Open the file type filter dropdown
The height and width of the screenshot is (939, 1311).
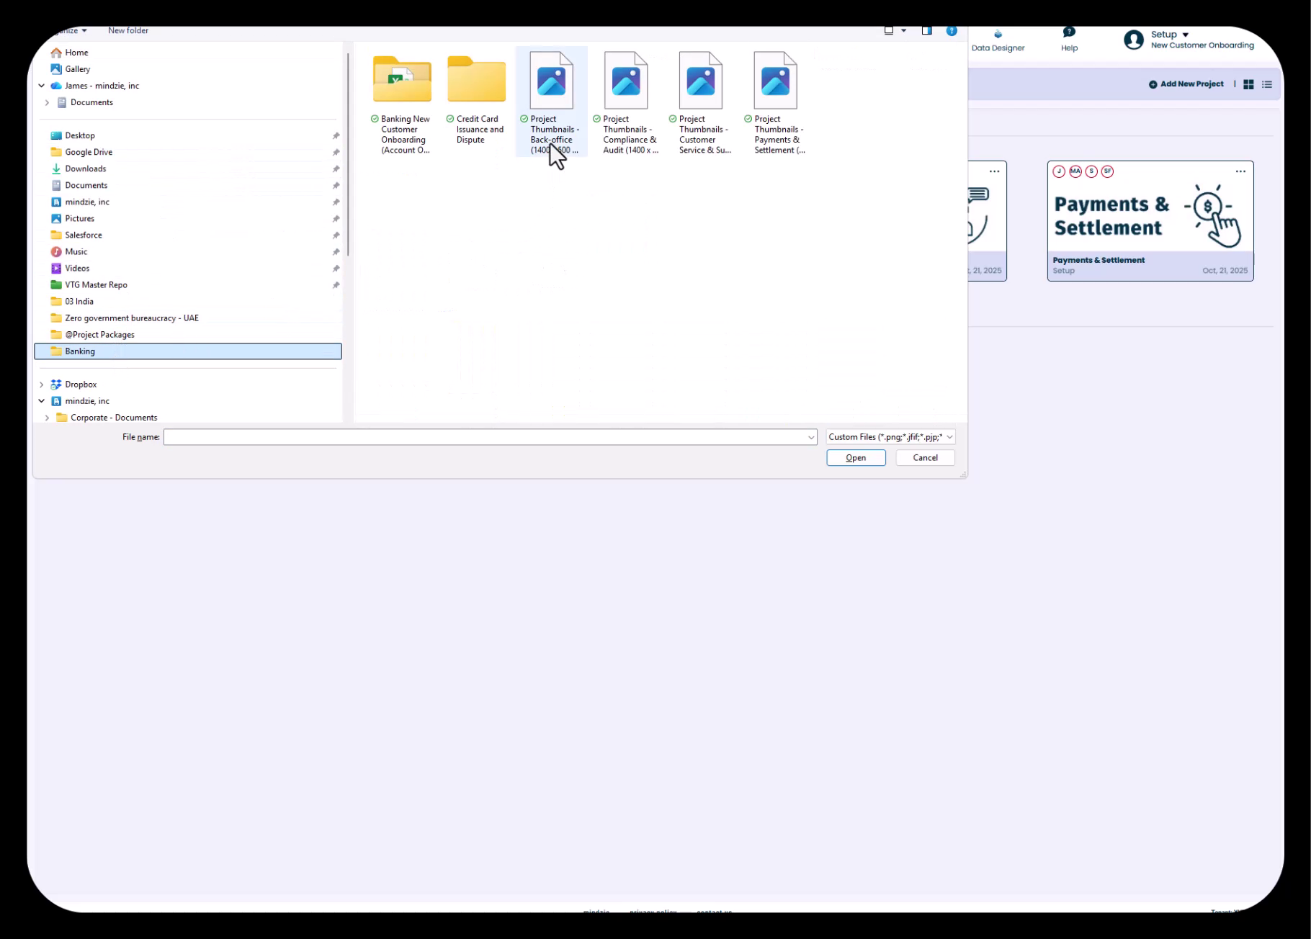[890, 437]
